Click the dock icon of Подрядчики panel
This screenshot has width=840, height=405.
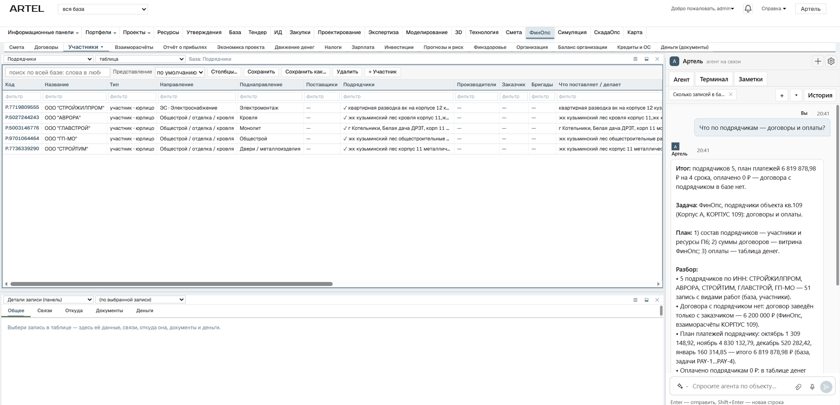[647, 59]
